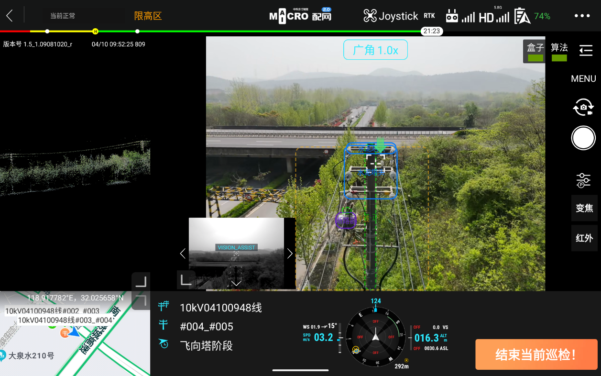Tap the battery 74% indicator
Image resolution: width=601 pixels, height=376 pixels.
coord(533,16)
